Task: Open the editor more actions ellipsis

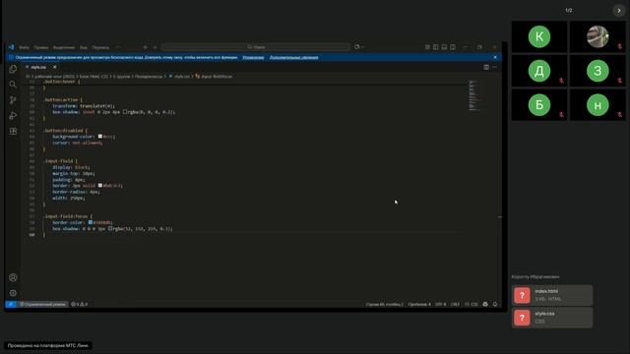Action: point(494,67)
